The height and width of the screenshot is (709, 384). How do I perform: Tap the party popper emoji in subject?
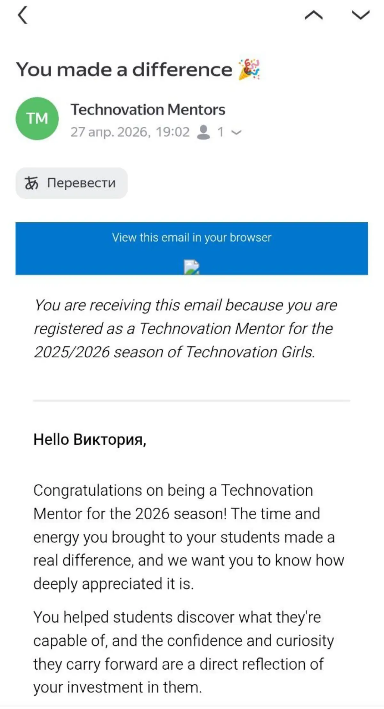[x=249, y=69]
